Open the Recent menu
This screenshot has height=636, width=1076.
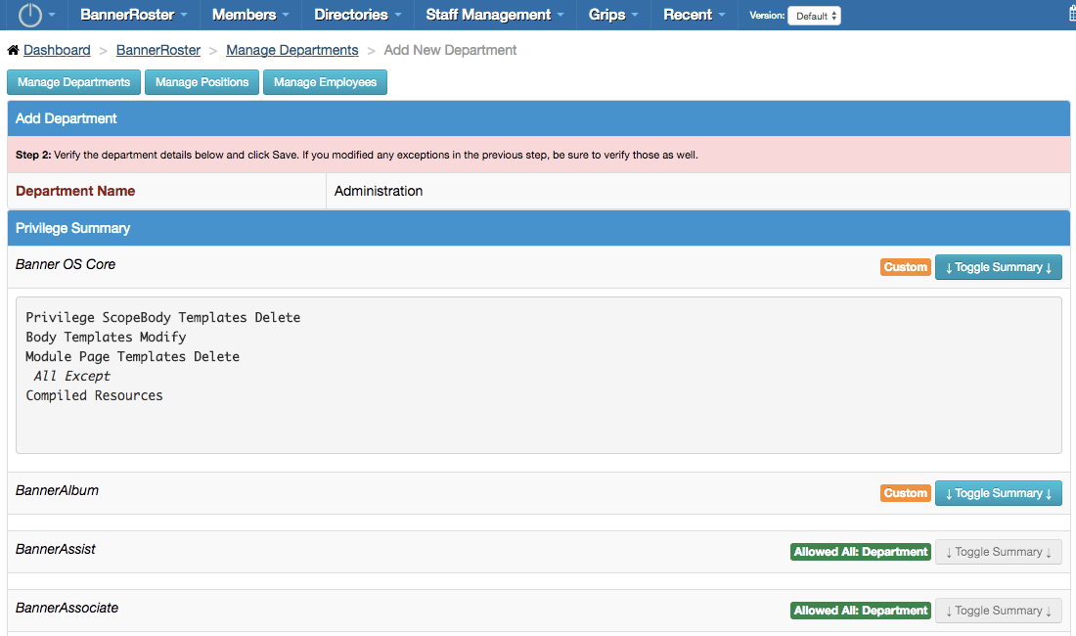pyautogui.click(x=695, y=15)
